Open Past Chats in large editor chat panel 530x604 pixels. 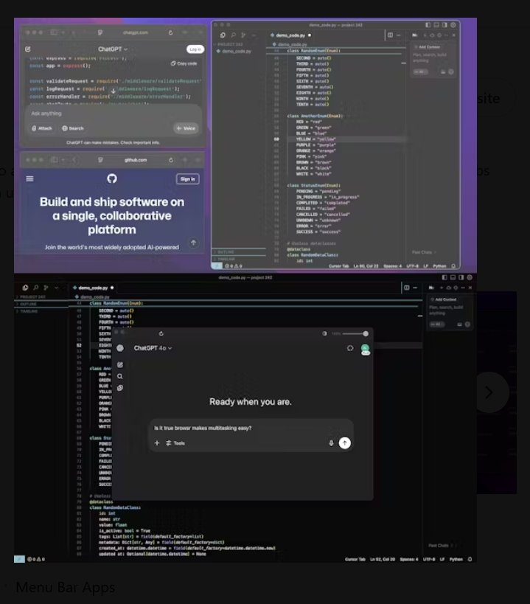pyautogui.click(x=440, y=546)
